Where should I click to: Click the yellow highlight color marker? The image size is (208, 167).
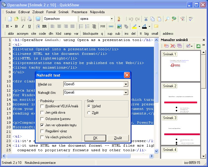(x=134, y=26)
